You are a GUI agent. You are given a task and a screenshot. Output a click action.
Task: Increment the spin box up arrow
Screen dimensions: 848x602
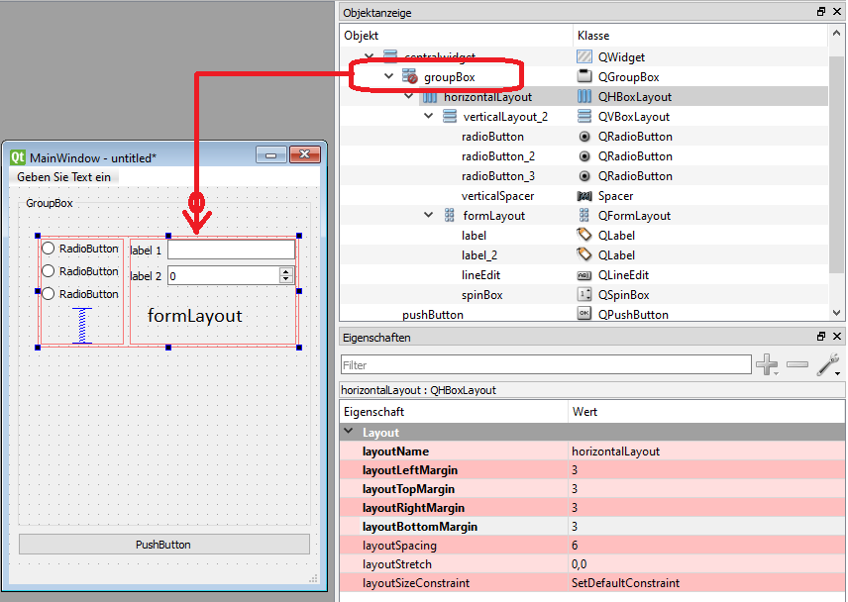coord(286,272)
